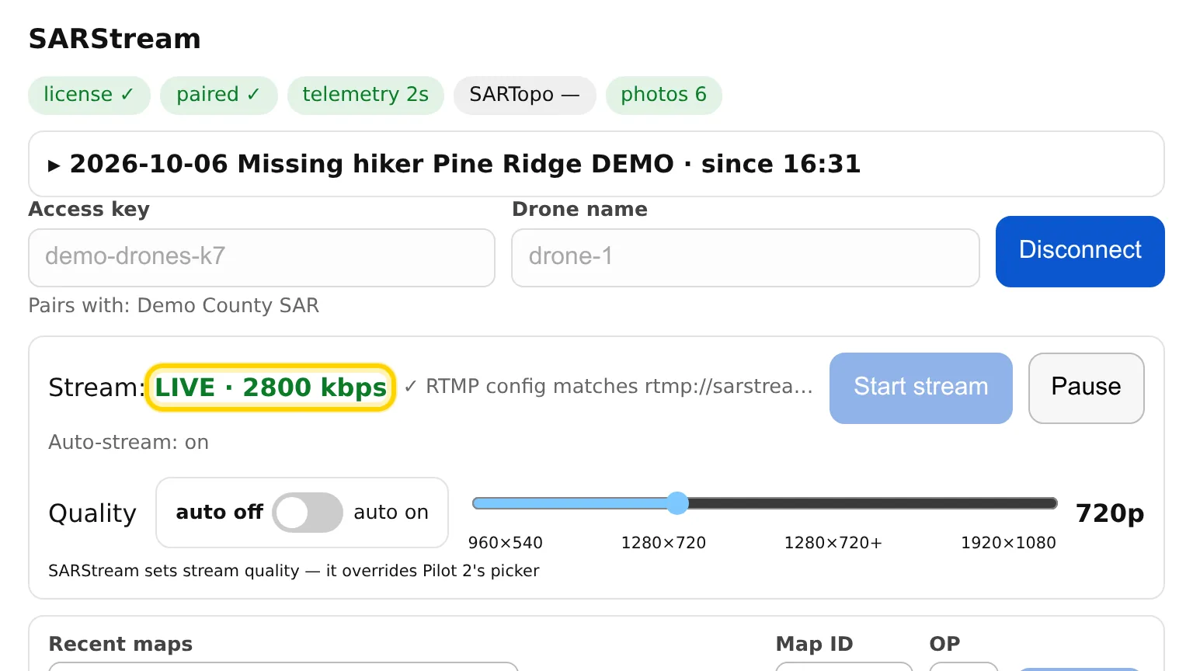1193x671 pixels.
Task: Click the Auto-stream: on text
Action: click(129, 442)
